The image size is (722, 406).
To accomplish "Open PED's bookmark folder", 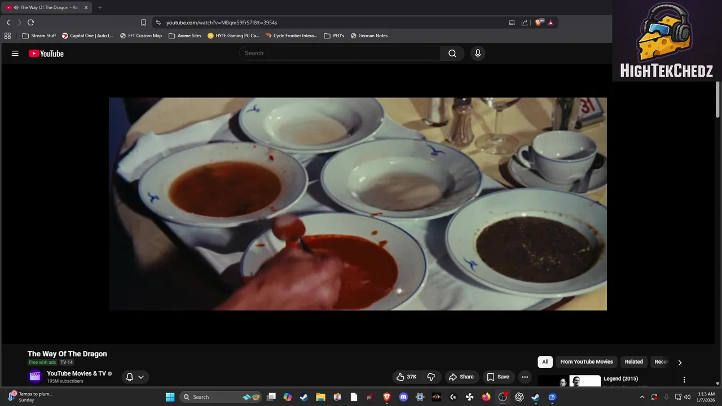I will pos(334,36).
